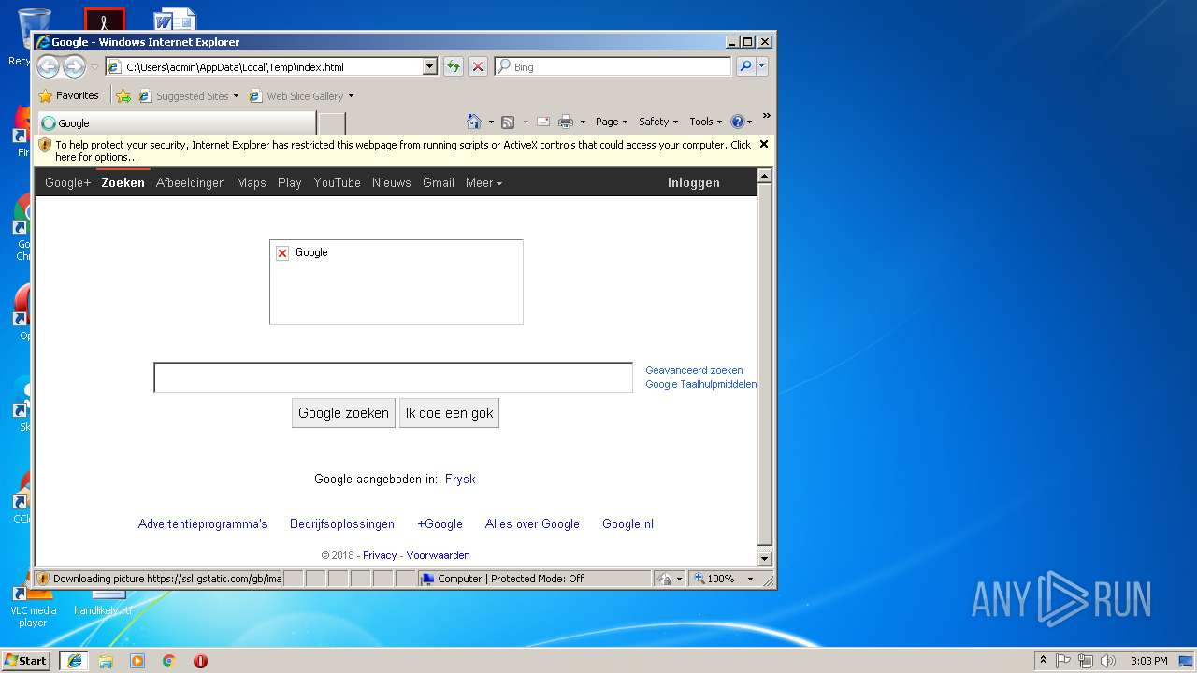Expand the Meer menu on Google bar
This screenshot has height=673, width=1197.
483,183
